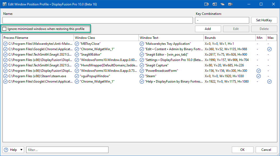Click the Window Text column header
280x156 pixels.
click(x=171, y=38)
